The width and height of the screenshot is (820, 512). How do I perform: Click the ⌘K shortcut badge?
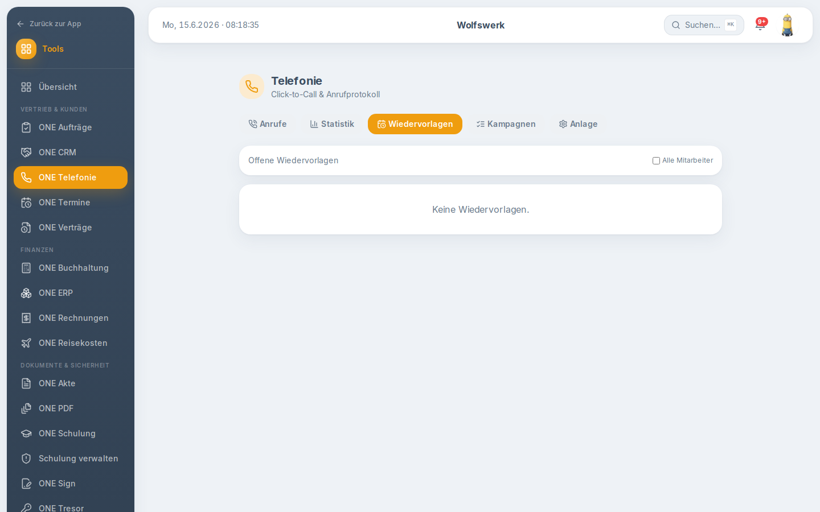click(x=731, y=24)
